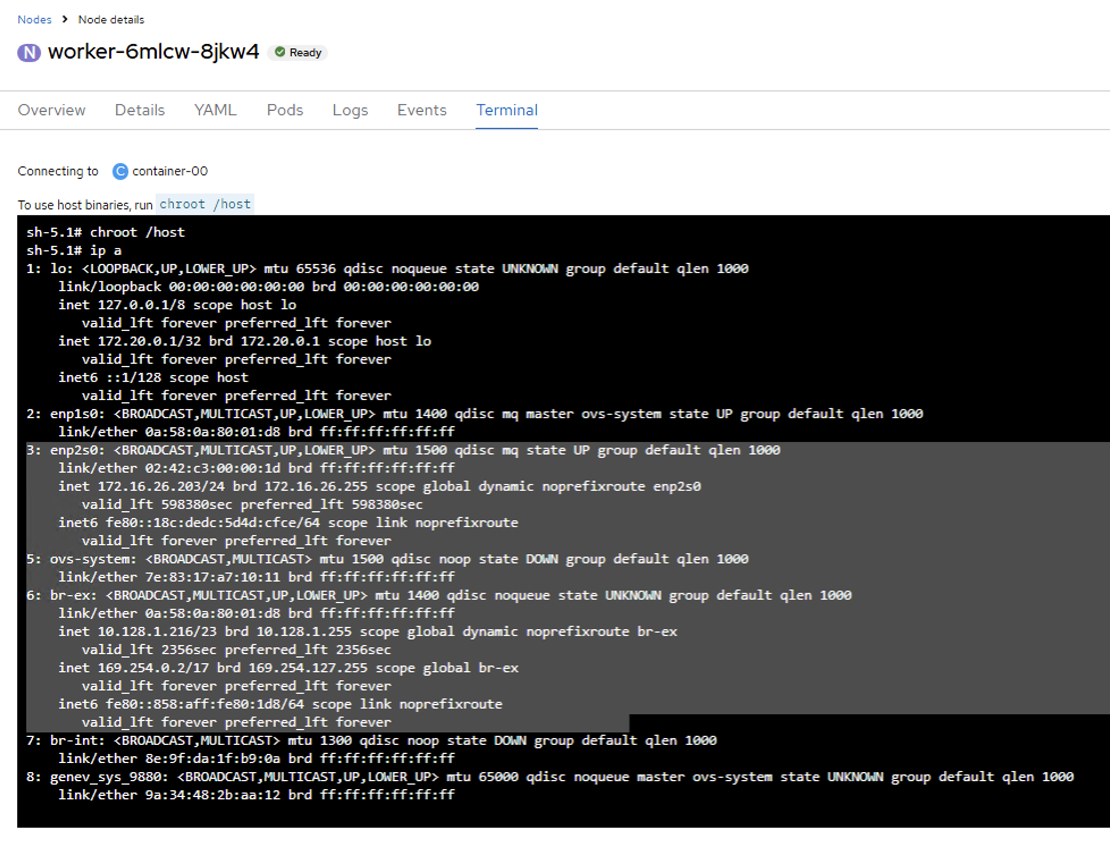Click the container-00 label

170,171
